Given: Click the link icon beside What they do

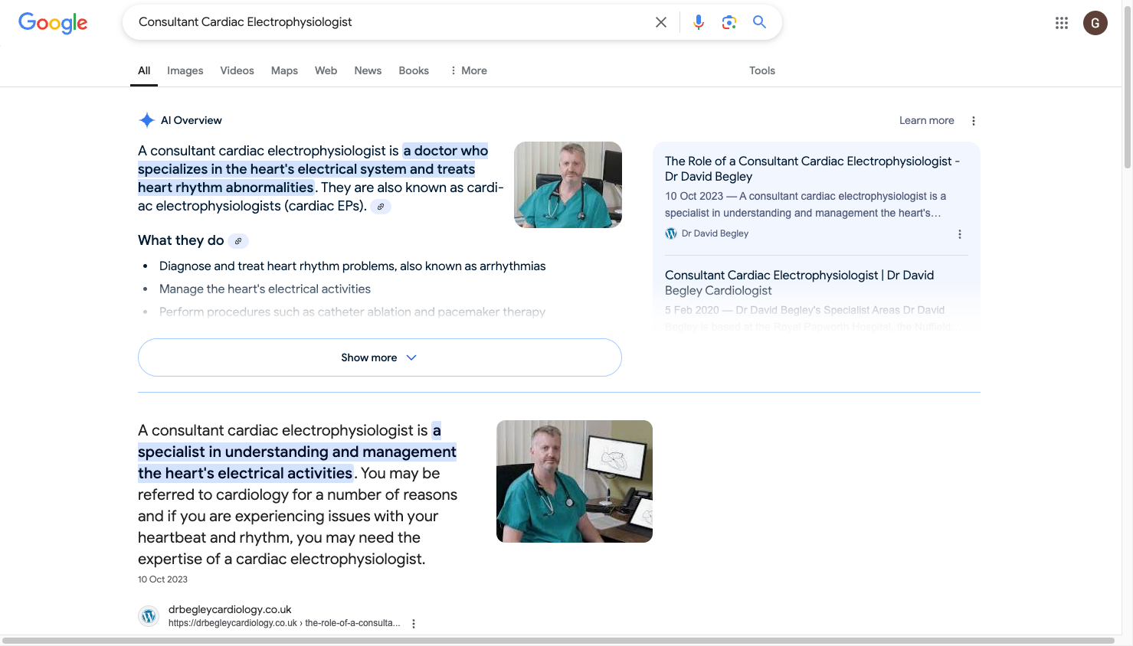Looking at the screenshot, I should (238, 240).
